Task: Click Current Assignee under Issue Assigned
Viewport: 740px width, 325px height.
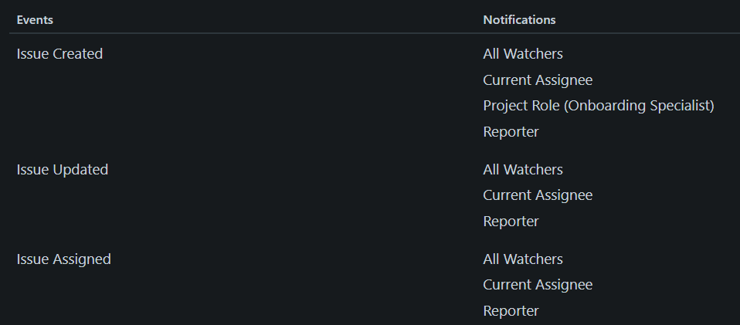Action: (538, 284)
